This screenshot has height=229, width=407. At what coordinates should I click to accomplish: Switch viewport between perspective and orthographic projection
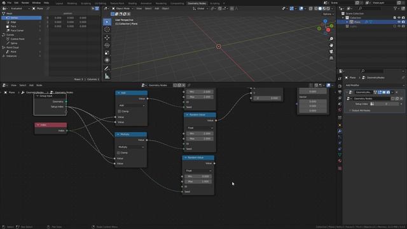[x=331, y=58]
